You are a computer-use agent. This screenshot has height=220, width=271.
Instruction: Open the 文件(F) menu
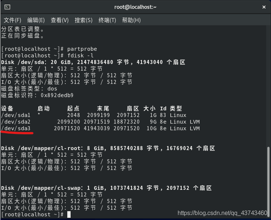[x=13, y=20]
